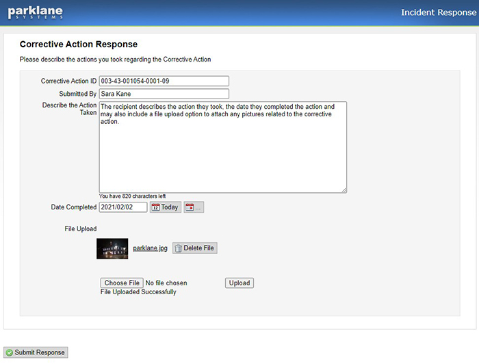Open the parklane.jpg file link
The height and width of the screenshot is (364, 479).
point(150,248)
